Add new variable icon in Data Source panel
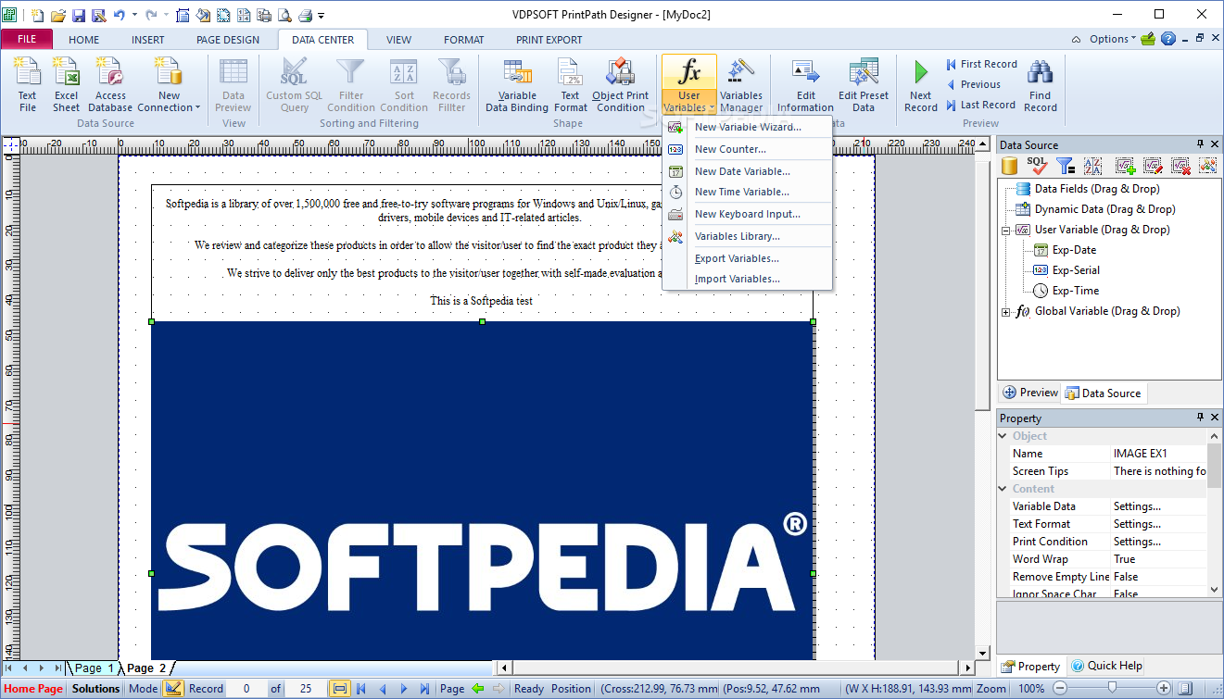Screen dimensions: 1224x699 (x=1126, y=166)
